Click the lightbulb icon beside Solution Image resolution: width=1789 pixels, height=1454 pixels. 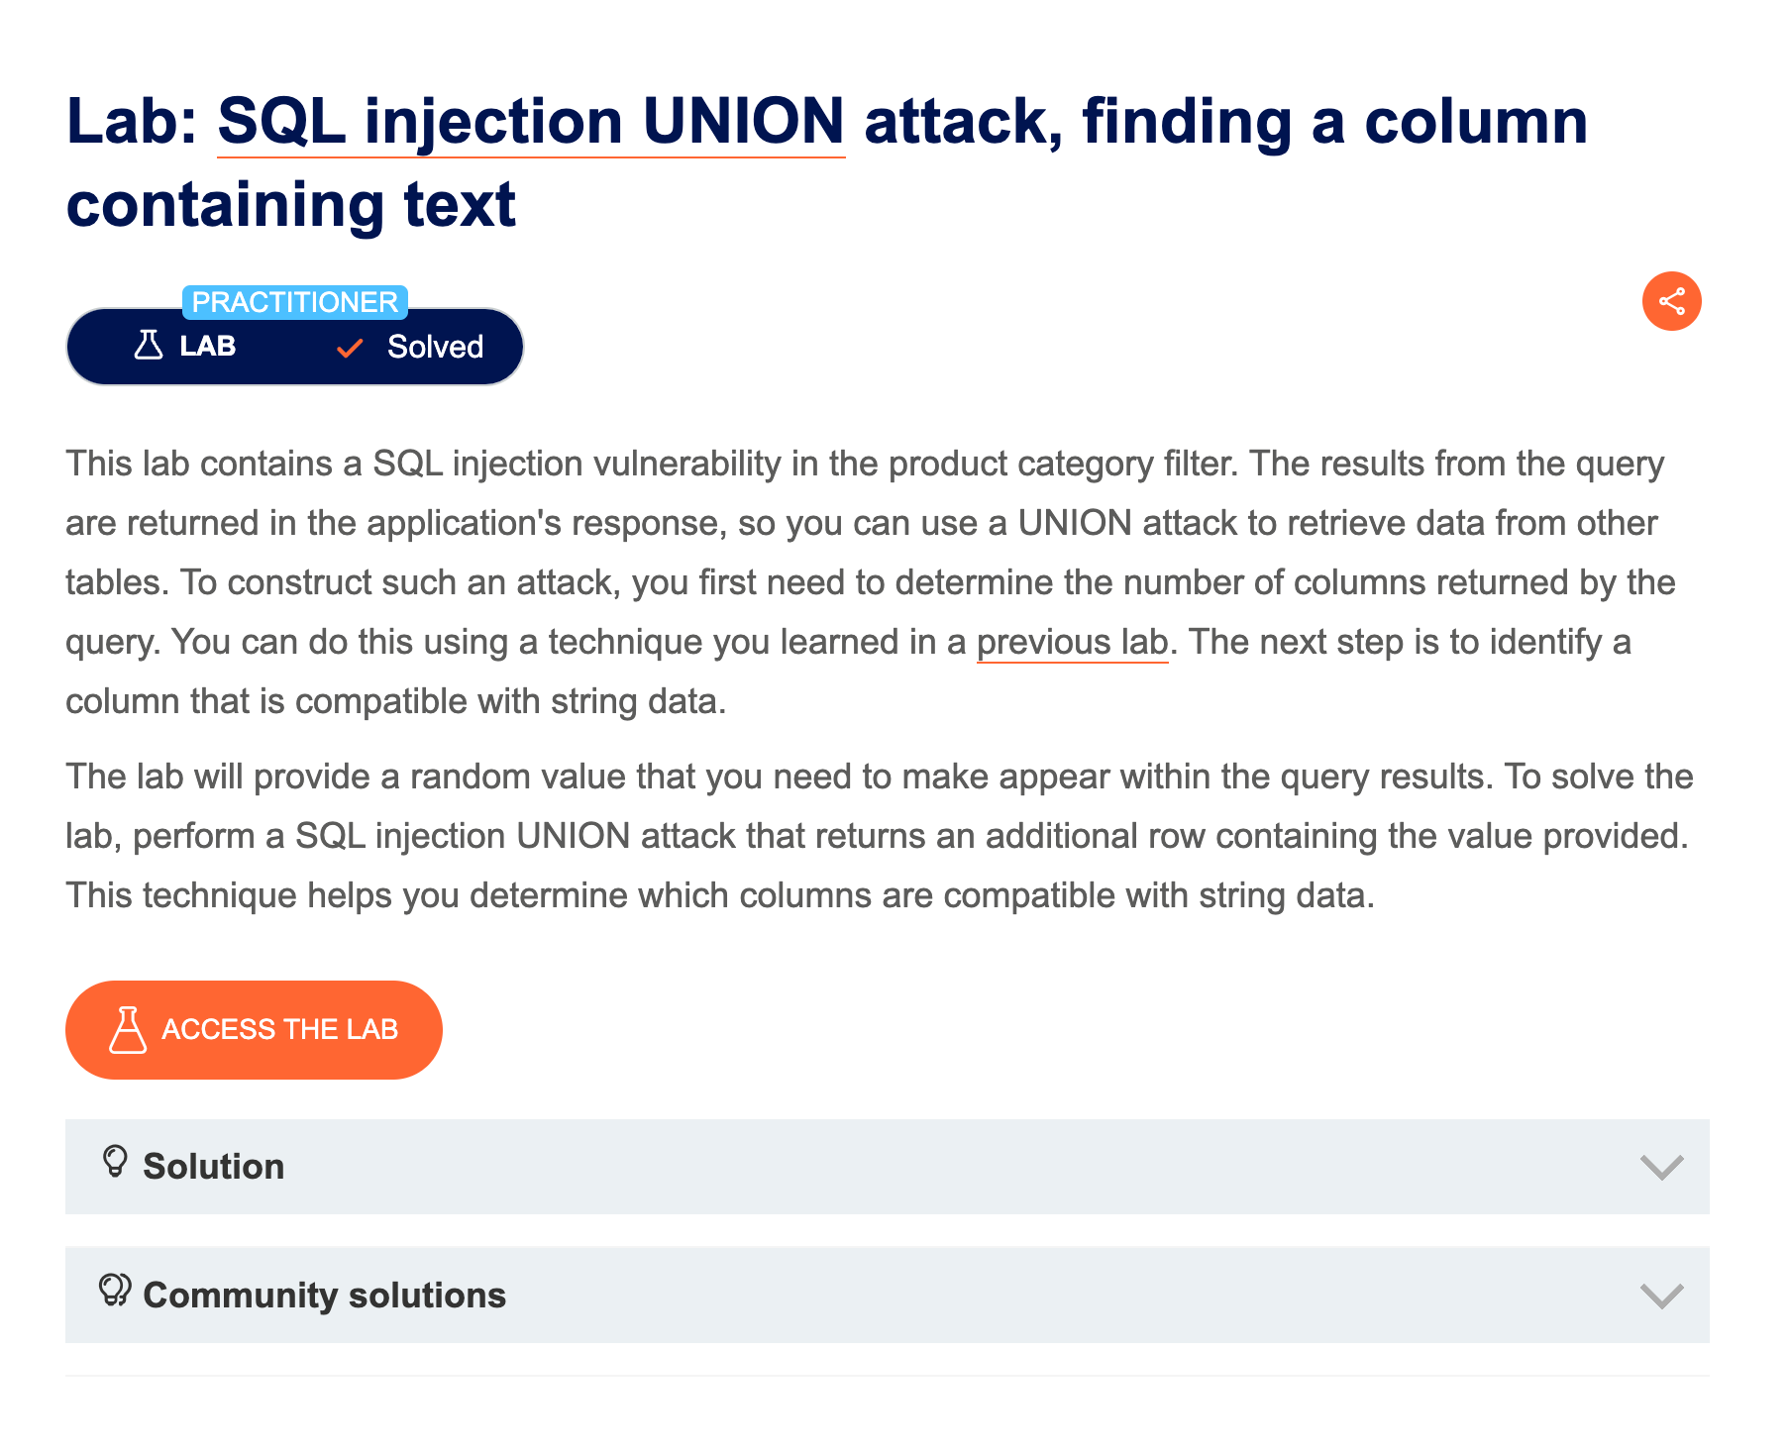coord(115,1162)
